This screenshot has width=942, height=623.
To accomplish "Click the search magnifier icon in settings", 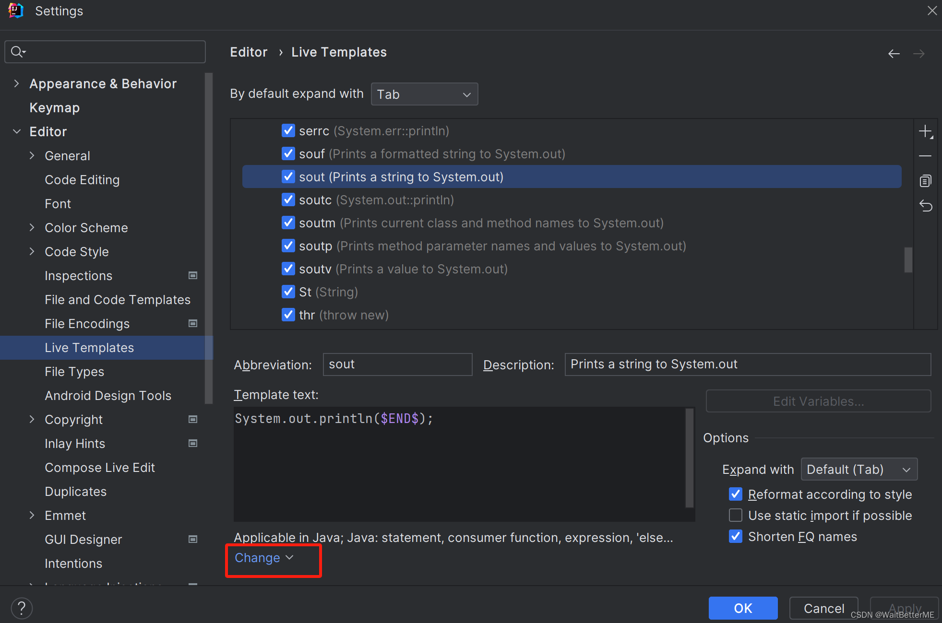I will [18, 52].
